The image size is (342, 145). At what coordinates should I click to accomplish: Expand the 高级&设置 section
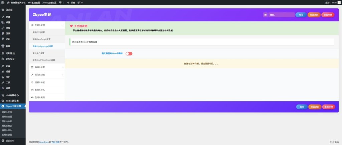pyautogui.click(x=47, y=67)
